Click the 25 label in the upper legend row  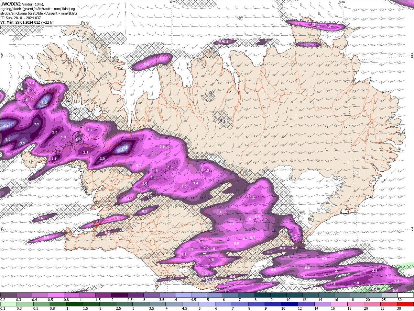pyautogui.click(x=384, y=299)
